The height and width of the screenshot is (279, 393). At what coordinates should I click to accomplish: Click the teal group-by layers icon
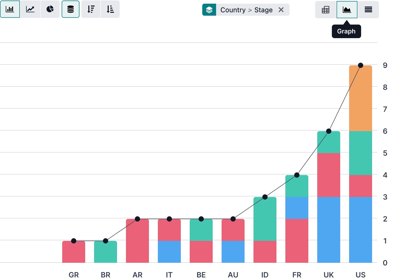(x=209, y=10)
